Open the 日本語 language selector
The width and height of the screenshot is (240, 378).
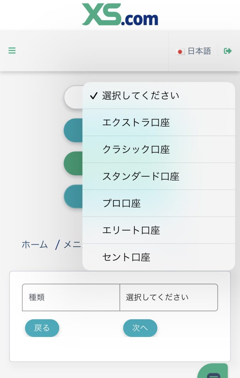(x=199, y=51)
